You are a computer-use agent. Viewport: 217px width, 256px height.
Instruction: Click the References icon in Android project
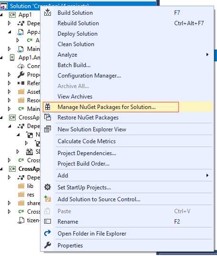[21, 83]
